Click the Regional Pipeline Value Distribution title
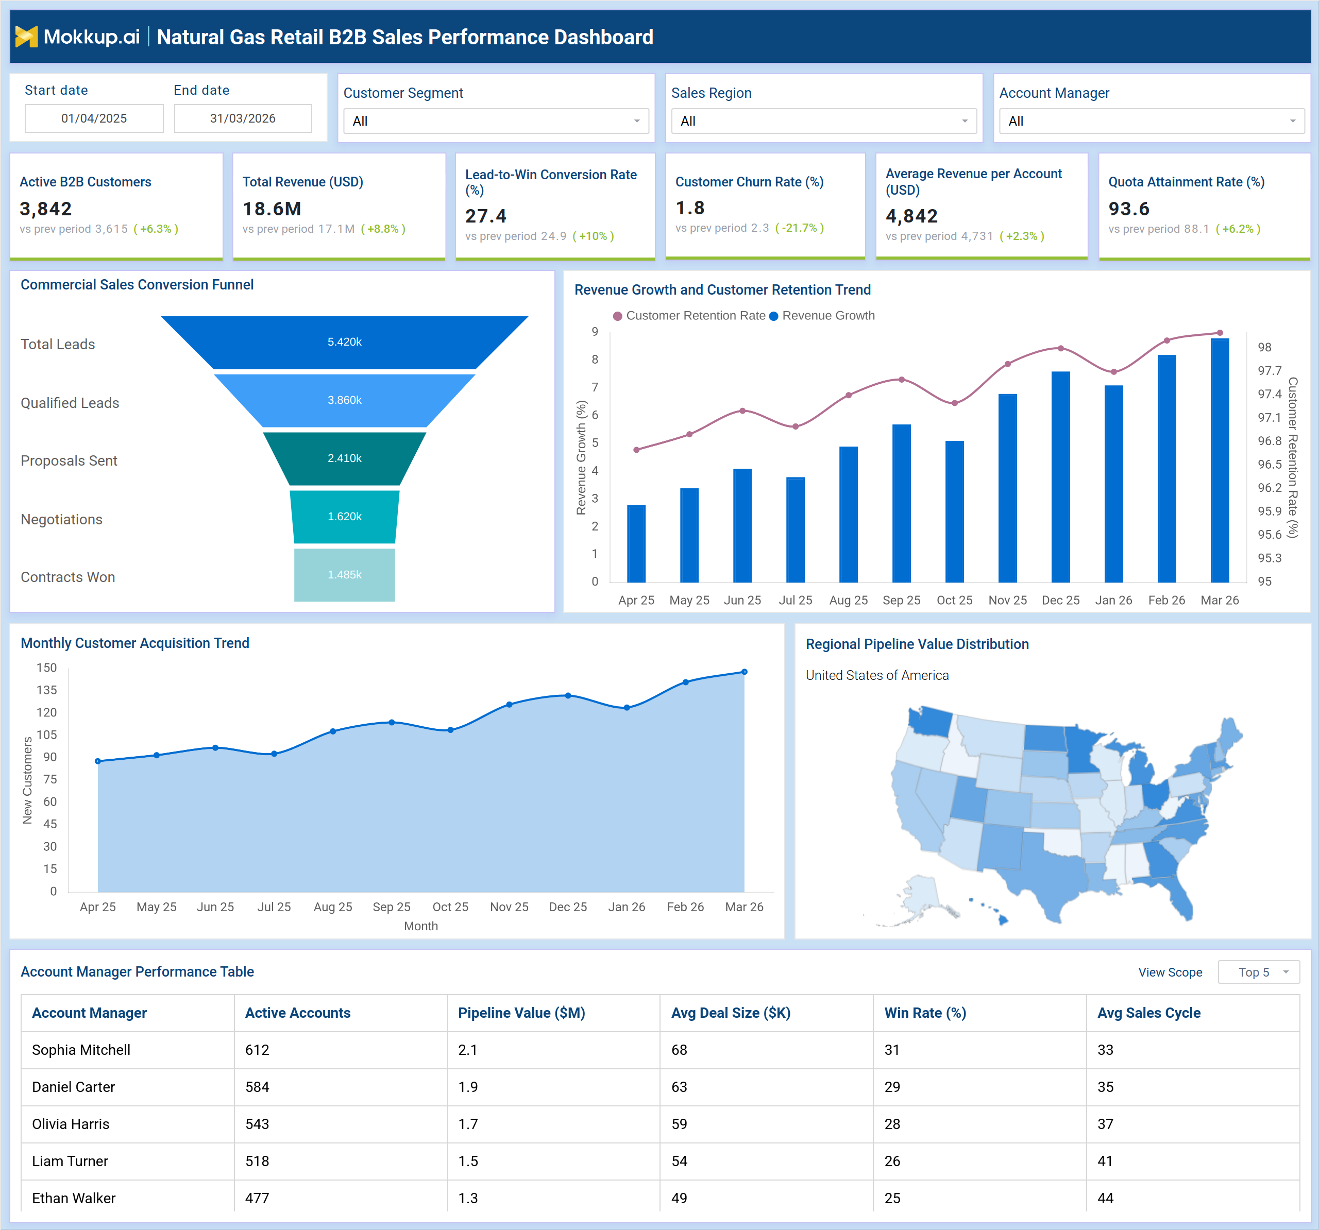 pos(917,644)
